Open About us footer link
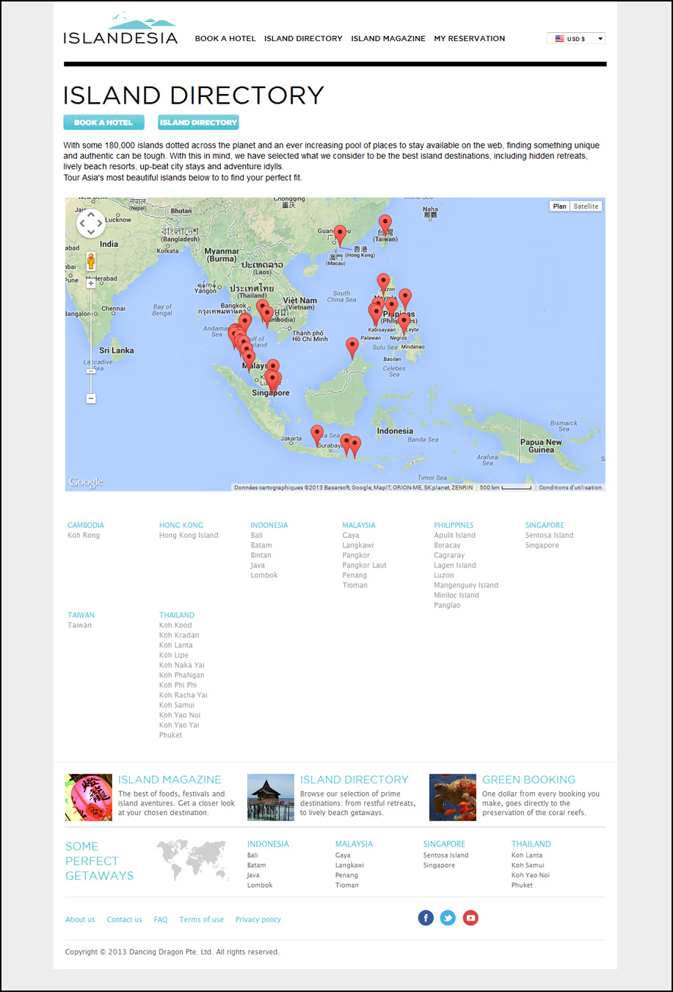Screen dimensions: 673x992 [x=80, y=920]
